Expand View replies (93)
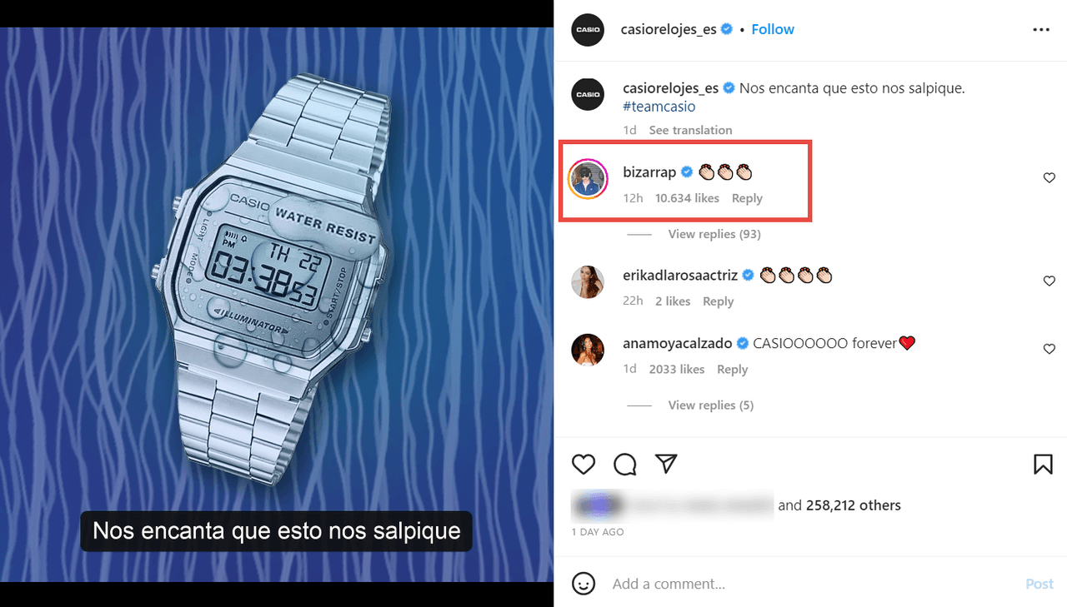Viewport: 1067px width, 607px height. click(x=714, y=234)
